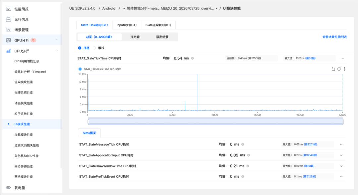Open the Slate概览 tab
This screenshot has width=358, height=195.
point(89,133)
